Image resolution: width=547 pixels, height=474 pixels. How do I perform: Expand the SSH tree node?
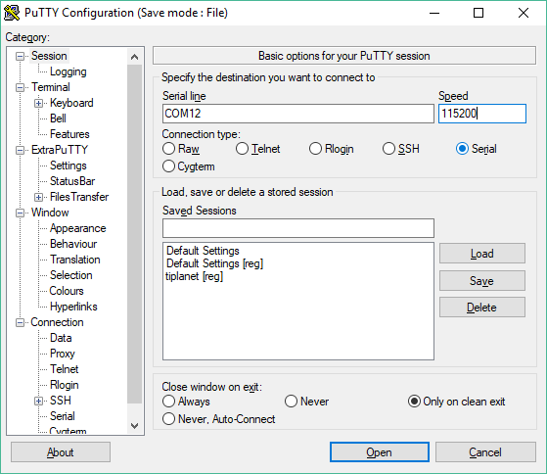click(39, 401)
